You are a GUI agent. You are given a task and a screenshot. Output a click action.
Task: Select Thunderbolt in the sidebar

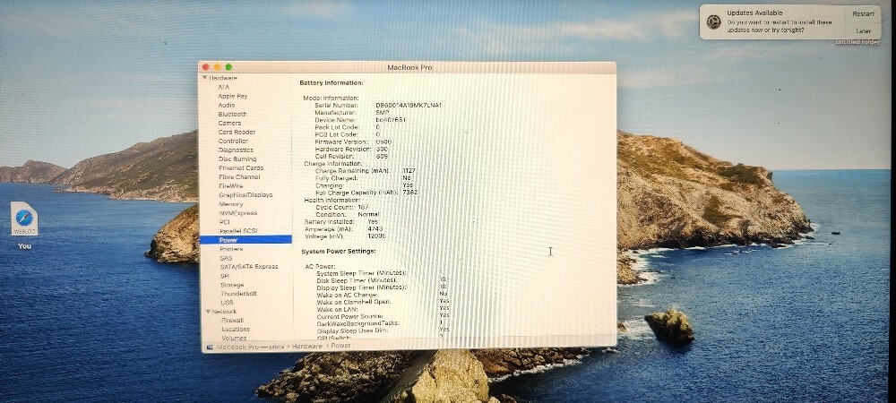(x=239, y=294)
